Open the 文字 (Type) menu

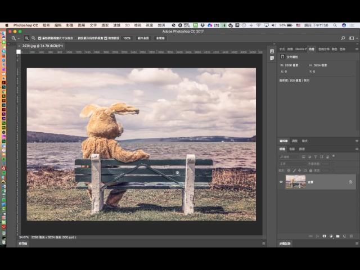(x=93, y=25)
